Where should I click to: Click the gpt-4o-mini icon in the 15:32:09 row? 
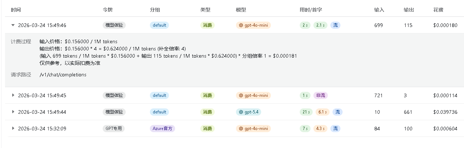[x=241, y=129]
